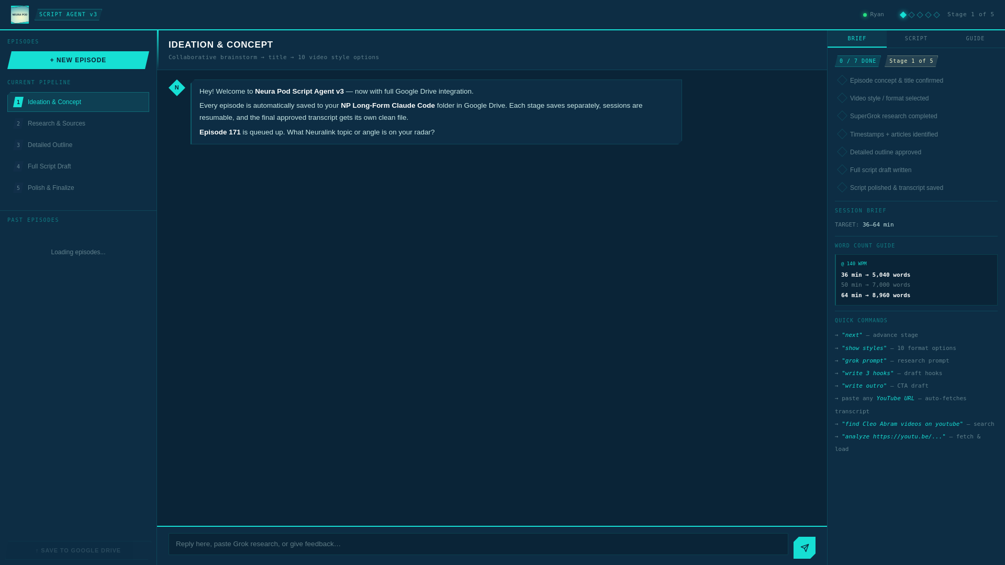Click the "next" quick command
Screen dimensions: 1005x565
[852, 335]
